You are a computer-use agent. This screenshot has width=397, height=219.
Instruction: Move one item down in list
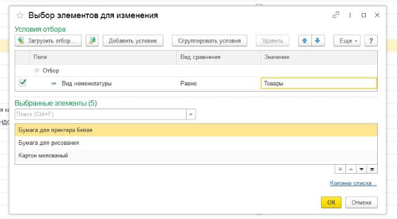(361, 169)
